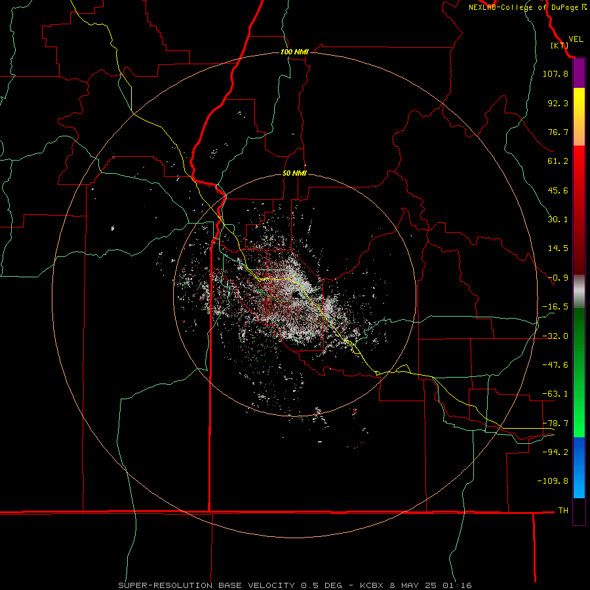
Task: Click the -47.6 velocity scale value
Action: 555,365
